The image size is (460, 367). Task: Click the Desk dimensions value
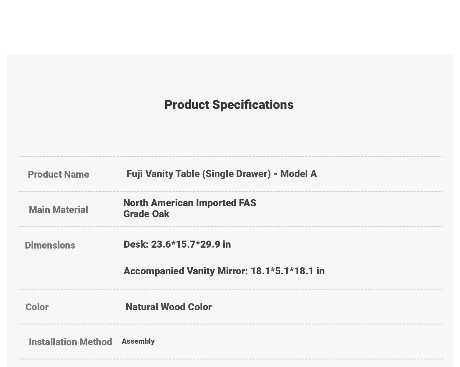(177, 244)
